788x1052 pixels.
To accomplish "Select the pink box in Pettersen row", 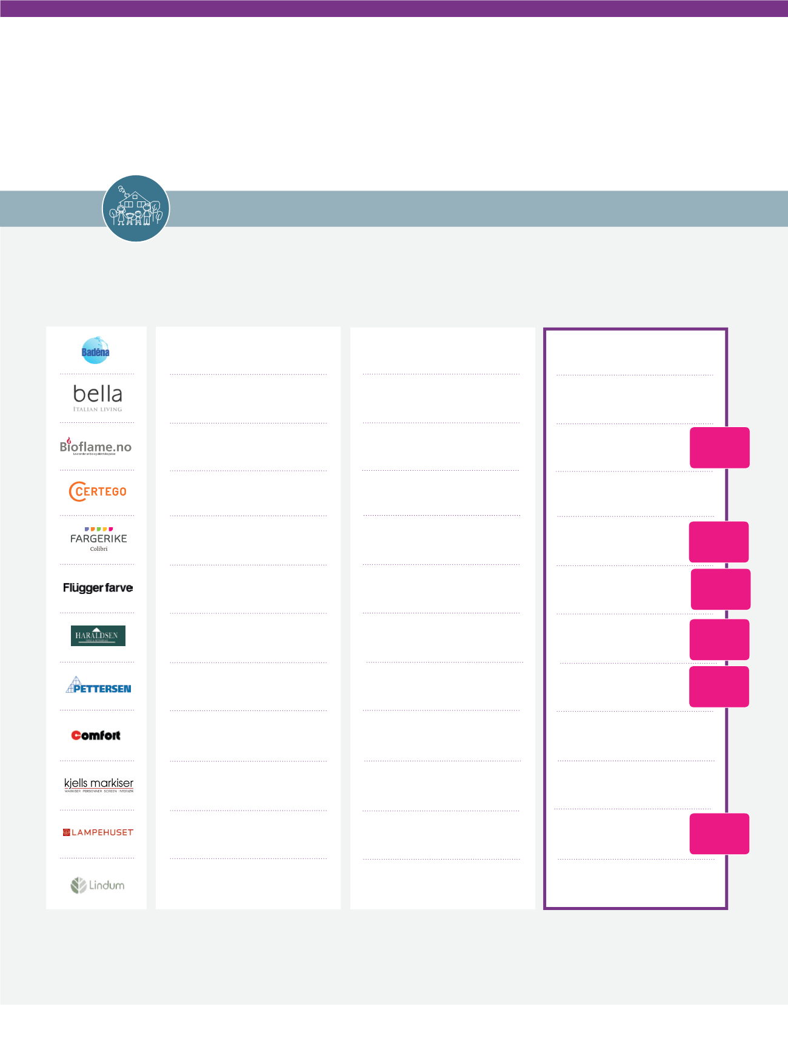I will point(719,687).
